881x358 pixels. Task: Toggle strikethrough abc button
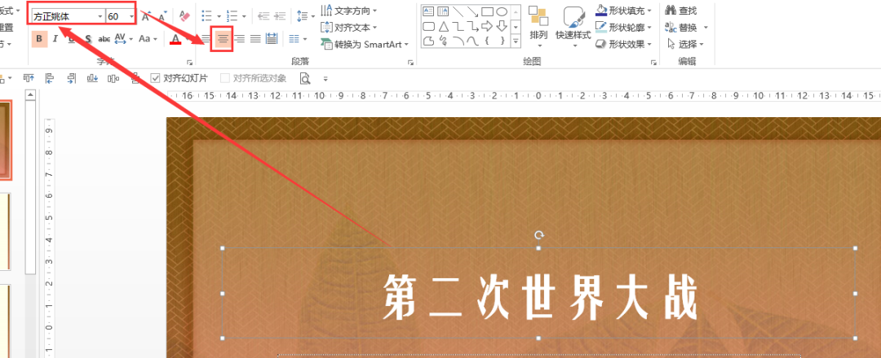[x=104, y=39]
